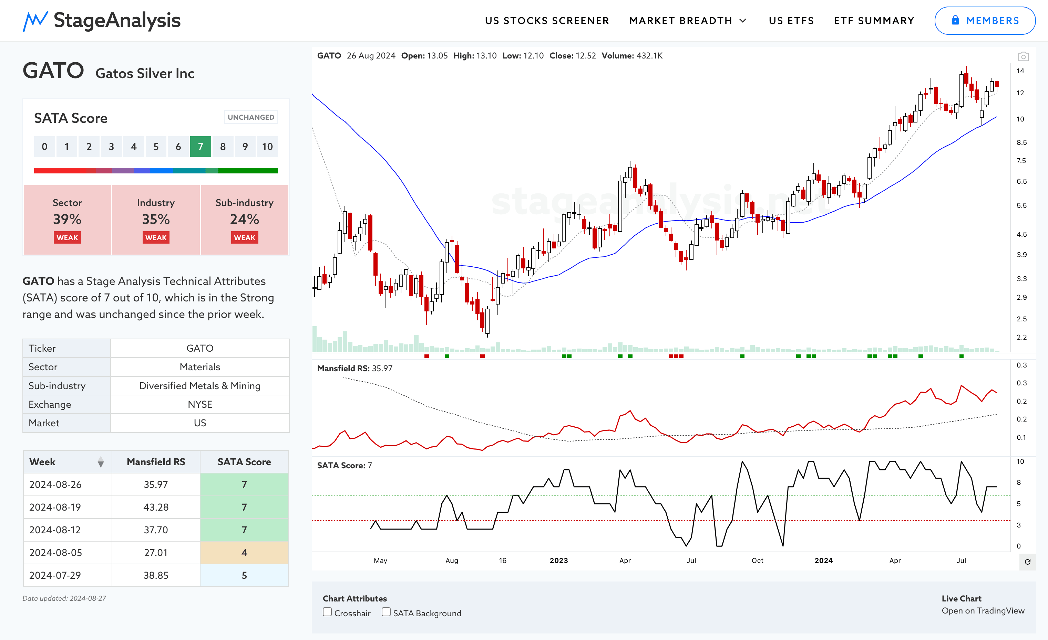
Task: Click the 27.01 Mansfield RS value
Action: tap(156, 553)
